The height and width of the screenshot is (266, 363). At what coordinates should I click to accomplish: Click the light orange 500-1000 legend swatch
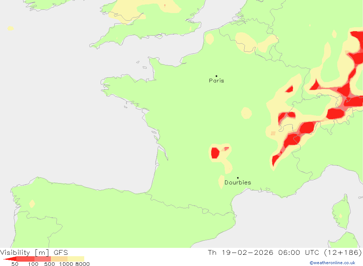[x=59, y=259]
